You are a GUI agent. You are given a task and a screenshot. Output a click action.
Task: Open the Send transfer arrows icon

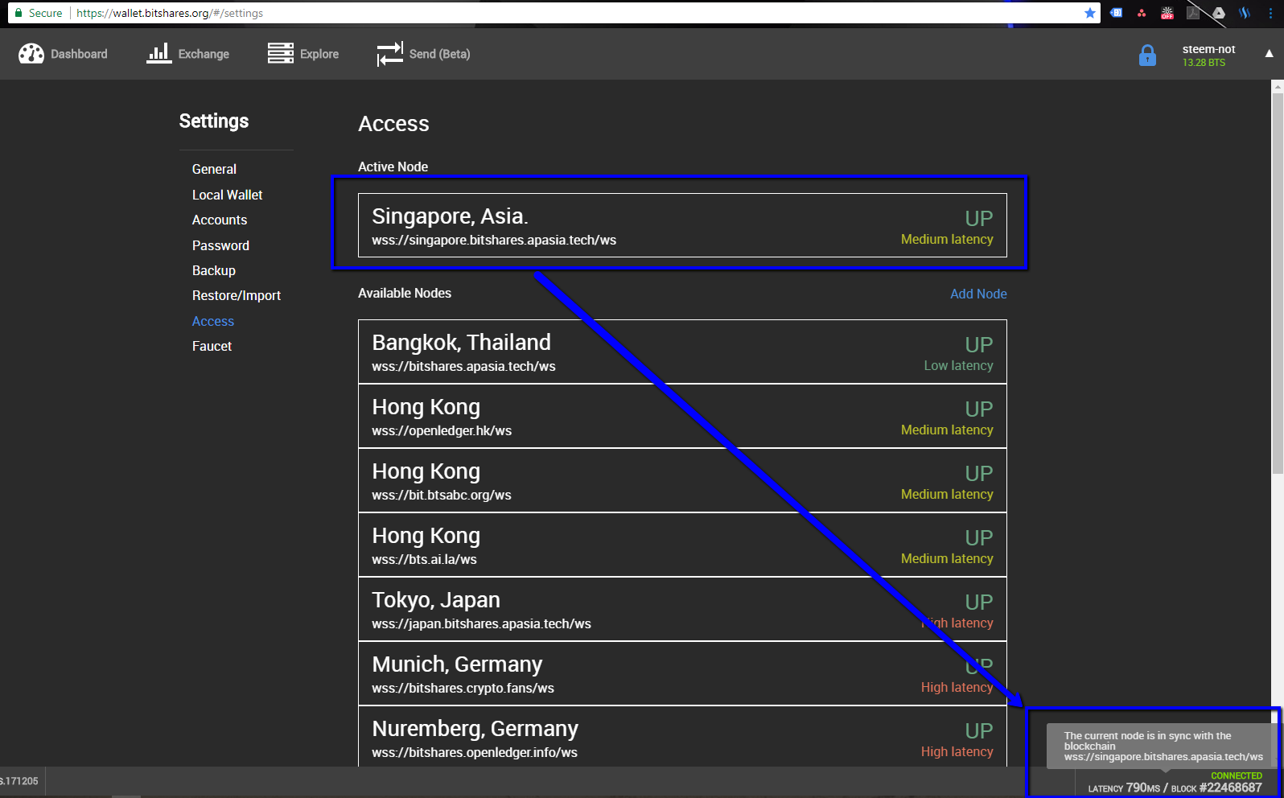coord(390,54)
